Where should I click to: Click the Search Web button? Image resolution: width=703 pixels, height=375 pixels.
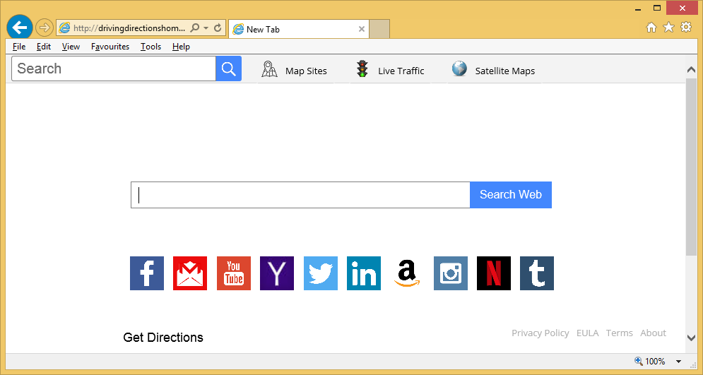click(511, 195)
